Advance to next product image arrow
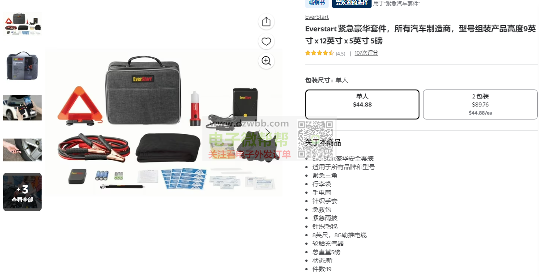The height and width of the screenshot is (277, 539). point(267,132)
